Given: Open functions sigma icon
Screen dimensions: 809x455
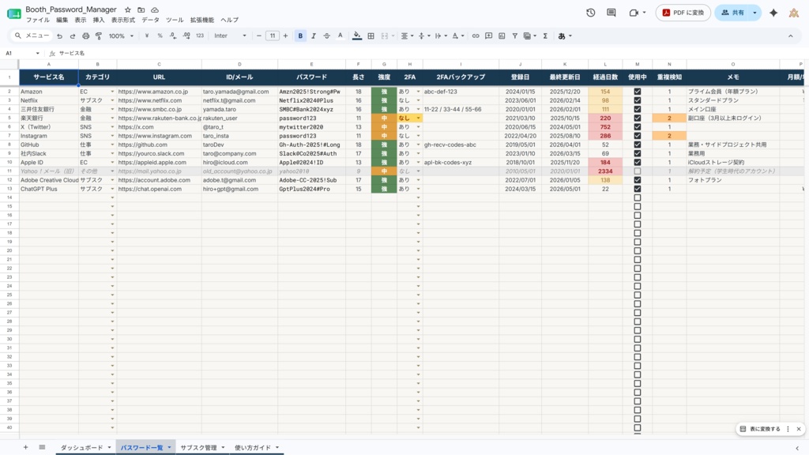Looking at the screenshot, I should (x=545, y=36).
